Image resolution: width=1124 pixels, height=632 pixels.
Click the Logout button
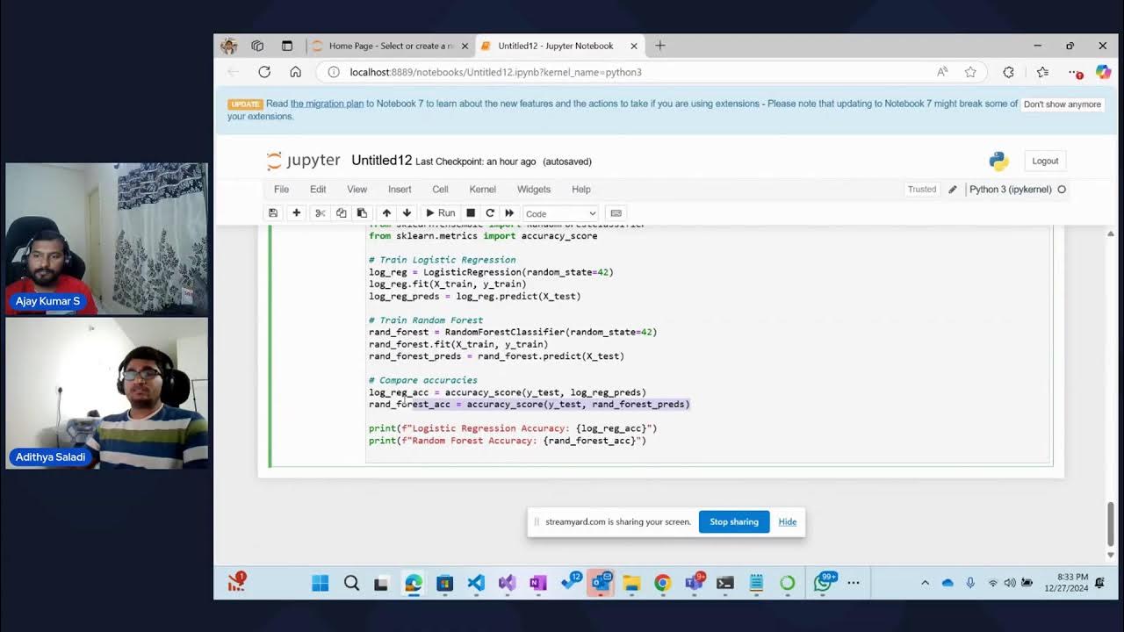1045,161
